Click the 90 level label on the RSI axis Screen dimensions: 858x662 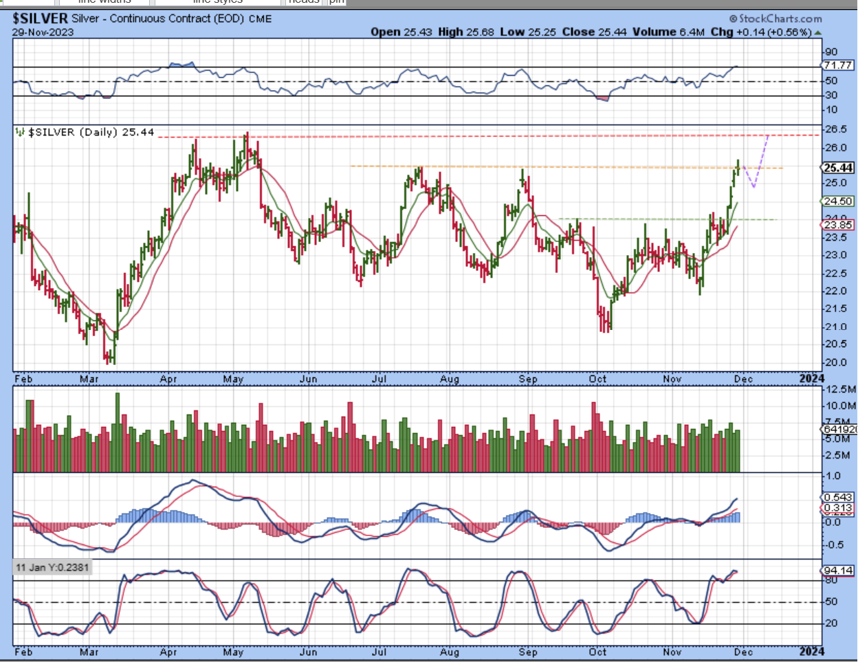831,52
